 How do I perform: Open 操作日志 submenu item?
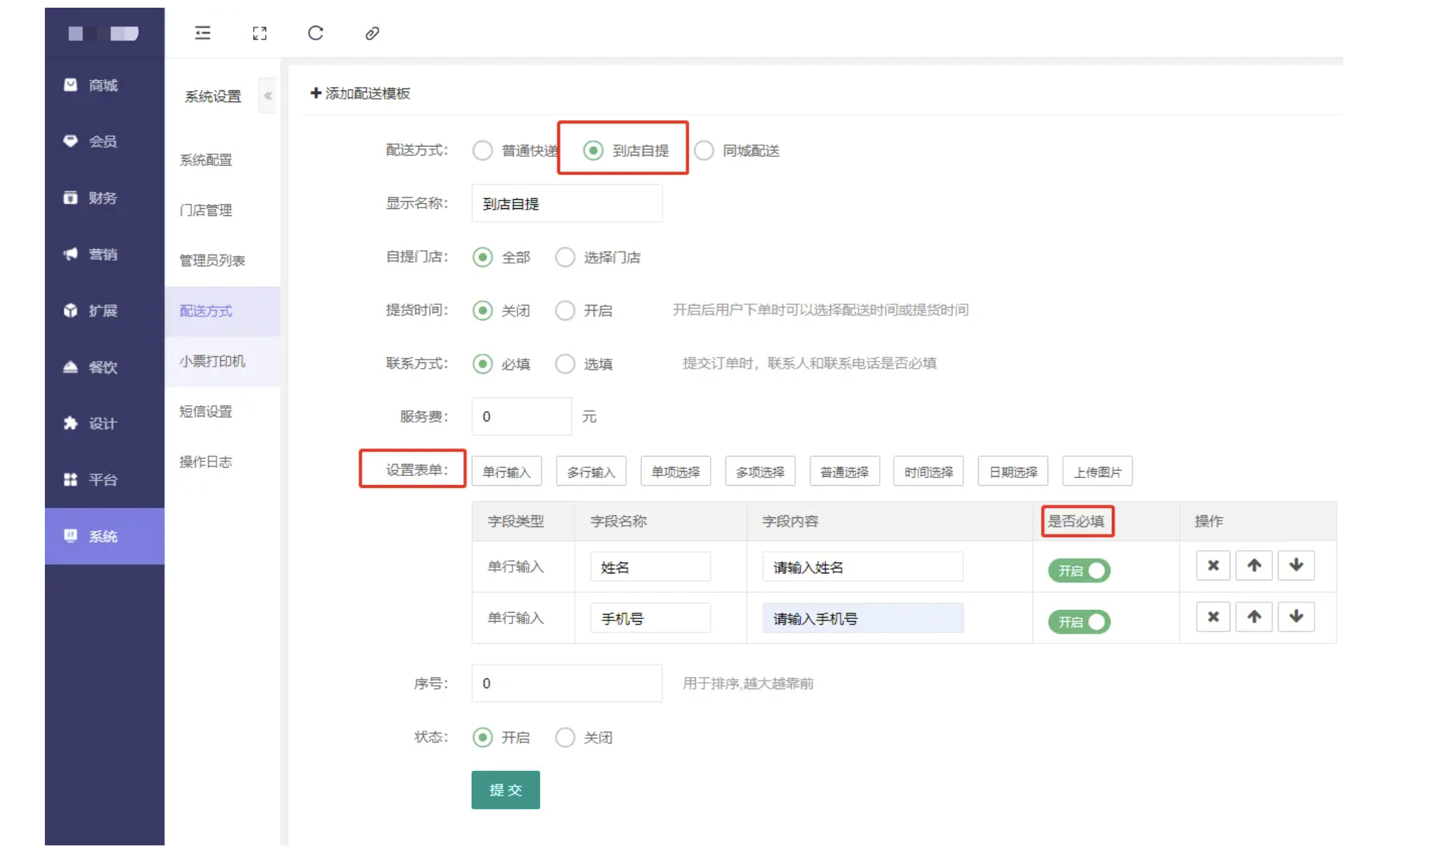222,462
